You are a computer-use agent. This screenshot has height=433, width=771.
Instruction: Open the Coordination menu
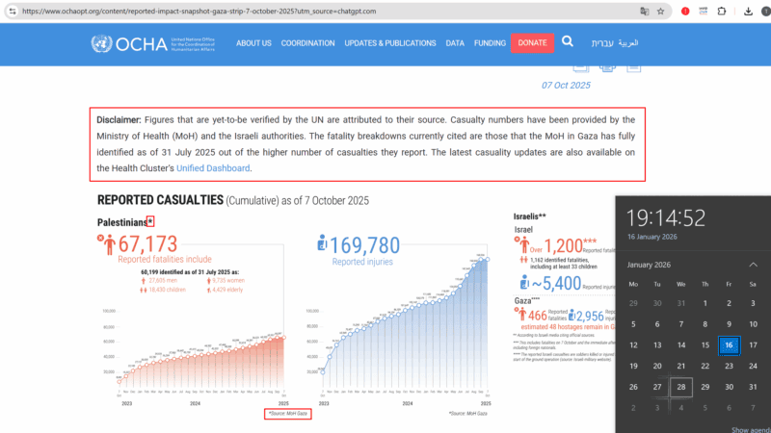(x=307, y=43)
